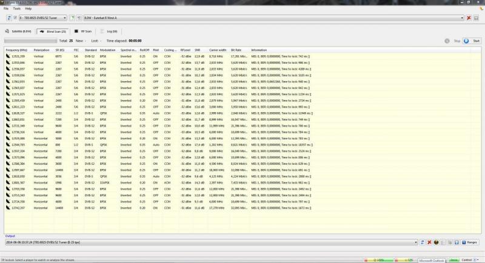Click the globe icon in Output bar

(436, 242)
